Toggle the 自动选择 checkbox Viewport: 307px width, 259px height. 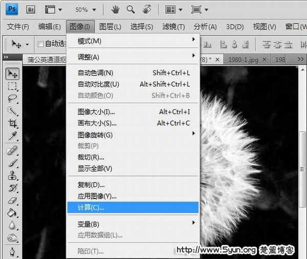coord(40,44)
